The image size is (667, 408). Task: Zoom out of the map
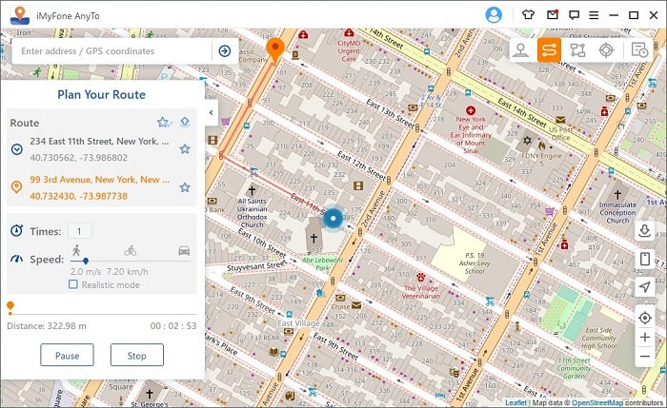(x=645, y=357)
